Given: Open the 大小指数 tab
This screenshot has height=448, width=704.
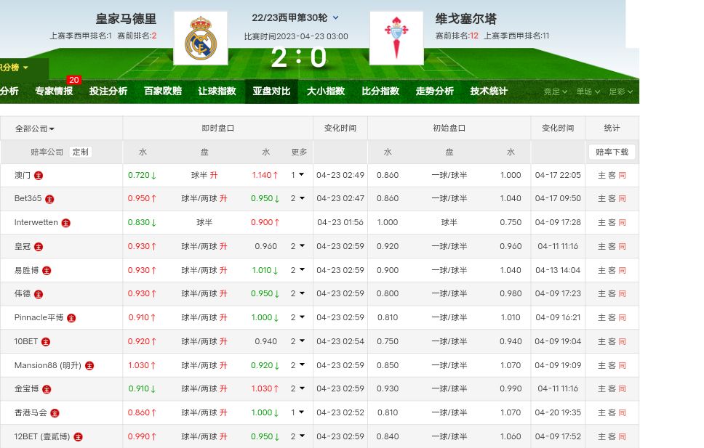Looking at the screenshot, I should point(325,91).
